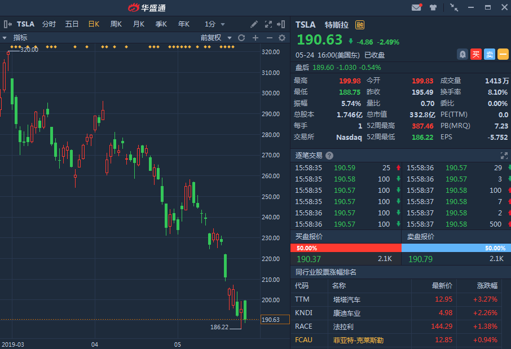Click the help icon beside 逐笔交易
Image resolution: width=511 pixels, height=349 pixels.
coord(329,156)
